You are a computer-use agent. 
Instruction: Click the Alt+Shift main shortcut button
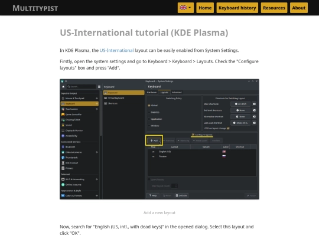[240, 104]
